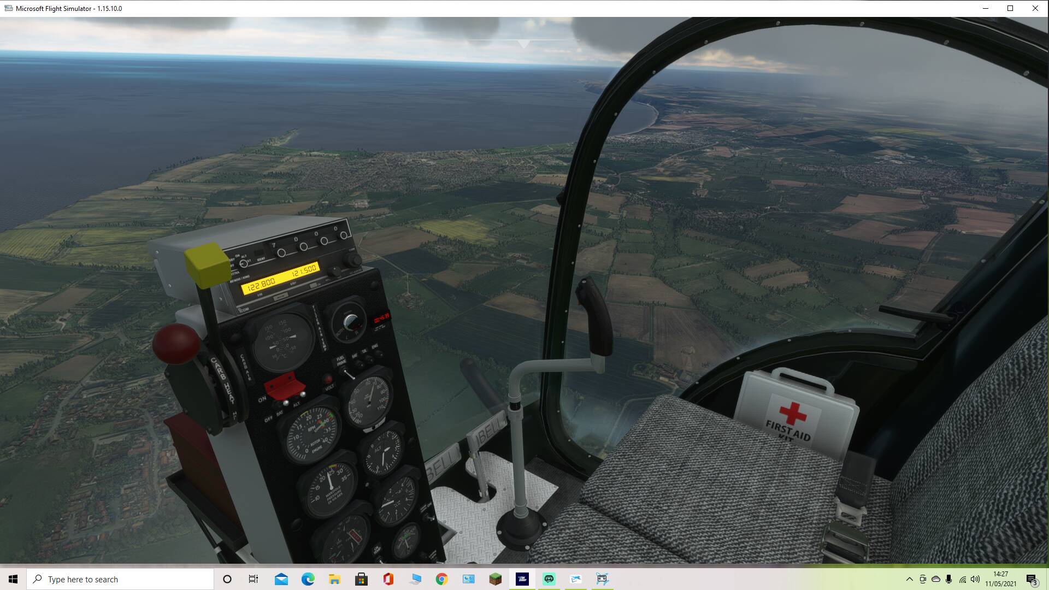Flip the red guarded switch cover
This screenshot has width=1049, height=590.
click(x=284, y=385)
